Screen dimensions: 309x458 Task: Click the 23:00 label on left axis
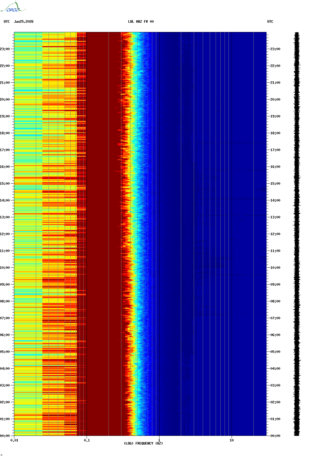coord(5,49)
